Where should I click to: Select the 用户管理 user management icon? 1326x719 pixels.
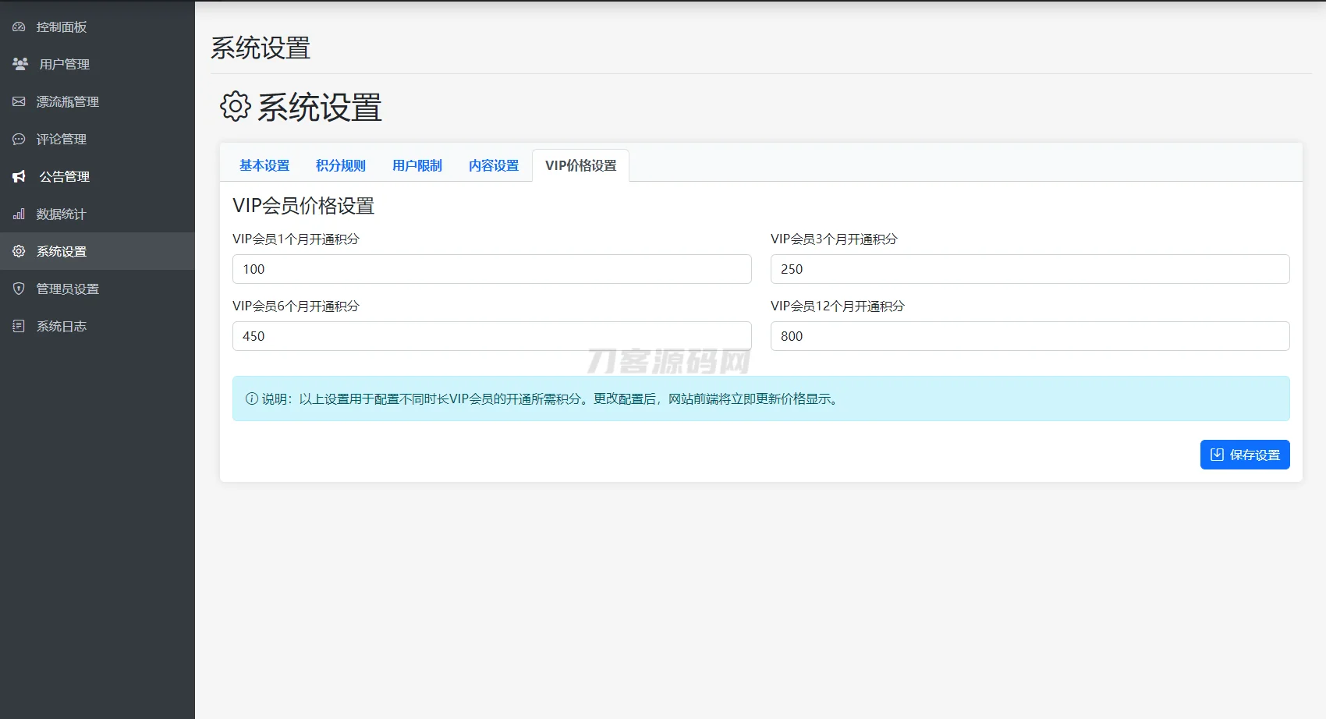click(19, 64)
